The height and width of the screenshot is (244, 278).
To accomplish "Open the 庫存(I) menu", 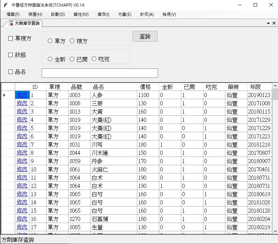I will (x=103, y=14).
